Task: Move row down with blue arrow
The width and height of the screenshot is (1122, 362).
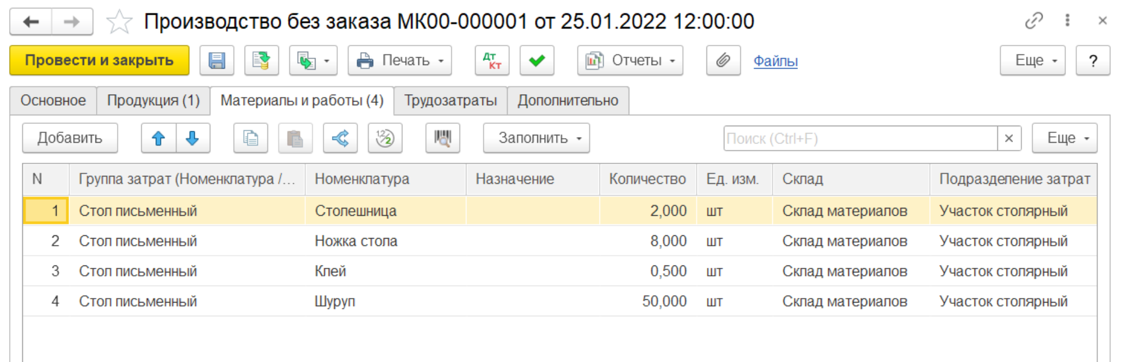Action: tap(193, 138)
